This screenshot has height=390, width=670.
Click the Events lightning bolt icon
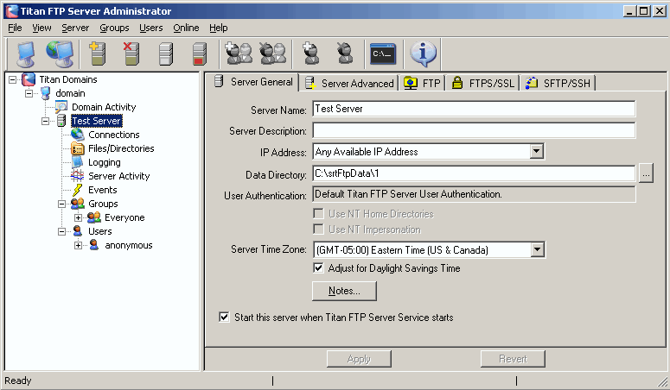pyautogui.click(x=77, y=190)
